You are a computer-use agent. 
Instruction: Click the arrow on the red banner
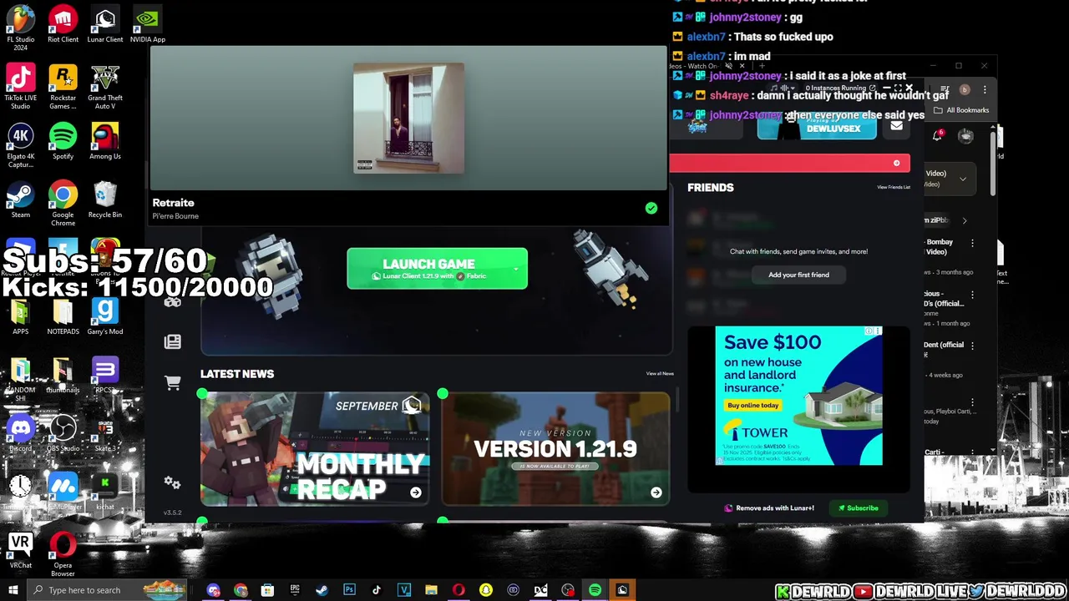tap(897, 163)
